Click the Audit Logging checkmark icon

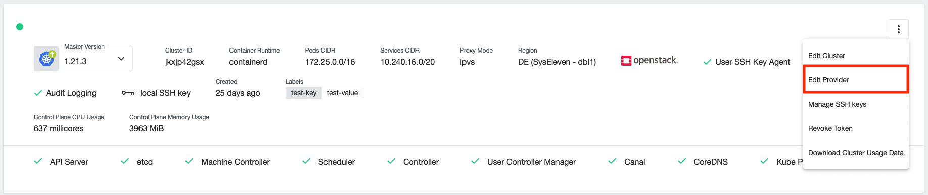coord(38,93)
